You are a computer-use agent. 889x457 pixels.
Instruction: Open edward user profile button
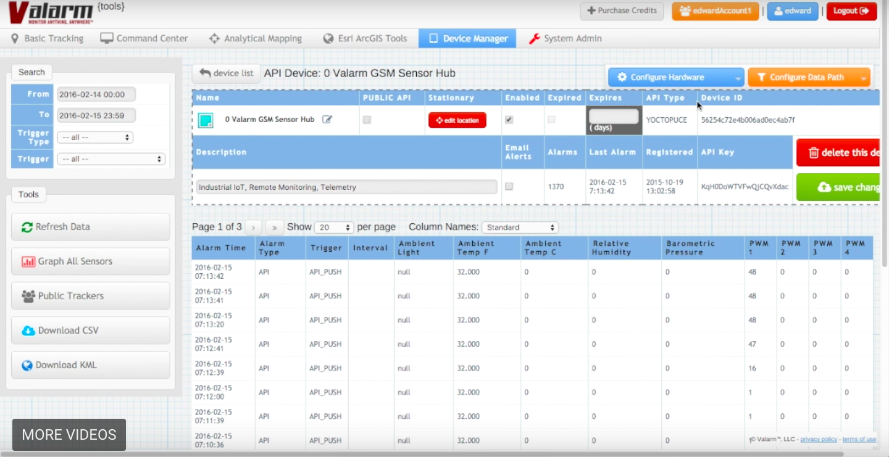793,10
